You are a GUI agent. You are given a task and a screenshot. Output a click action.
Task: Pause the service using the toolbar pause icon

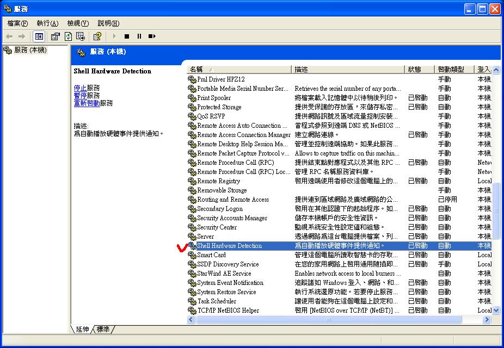click(139, 36)
